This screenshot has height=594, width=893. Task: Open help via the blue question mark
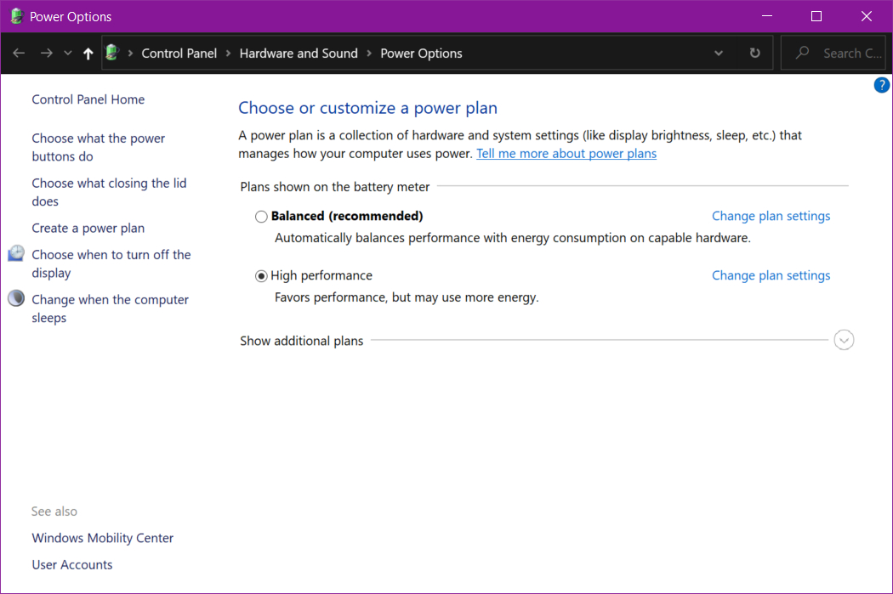tap(882, 84)
